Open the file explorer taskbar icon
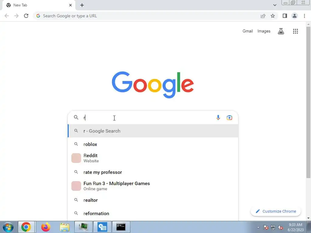Image resolution: width=311 pixels, height=233 pixels. [x=65, y=227]
